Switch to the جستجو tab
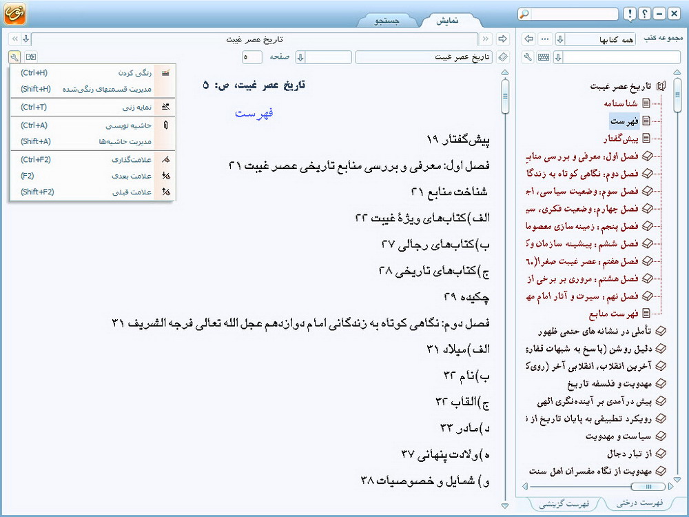This screenshot has width=689, height=517. [x=387, y=21]
